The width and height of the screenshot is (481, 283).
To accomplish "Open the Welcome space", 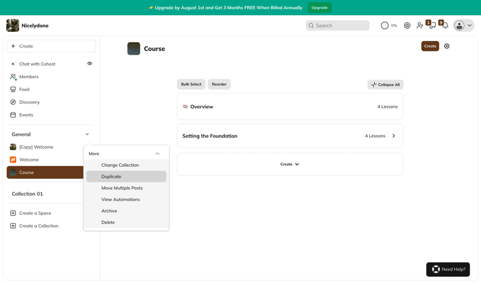I will click(29, 160).
